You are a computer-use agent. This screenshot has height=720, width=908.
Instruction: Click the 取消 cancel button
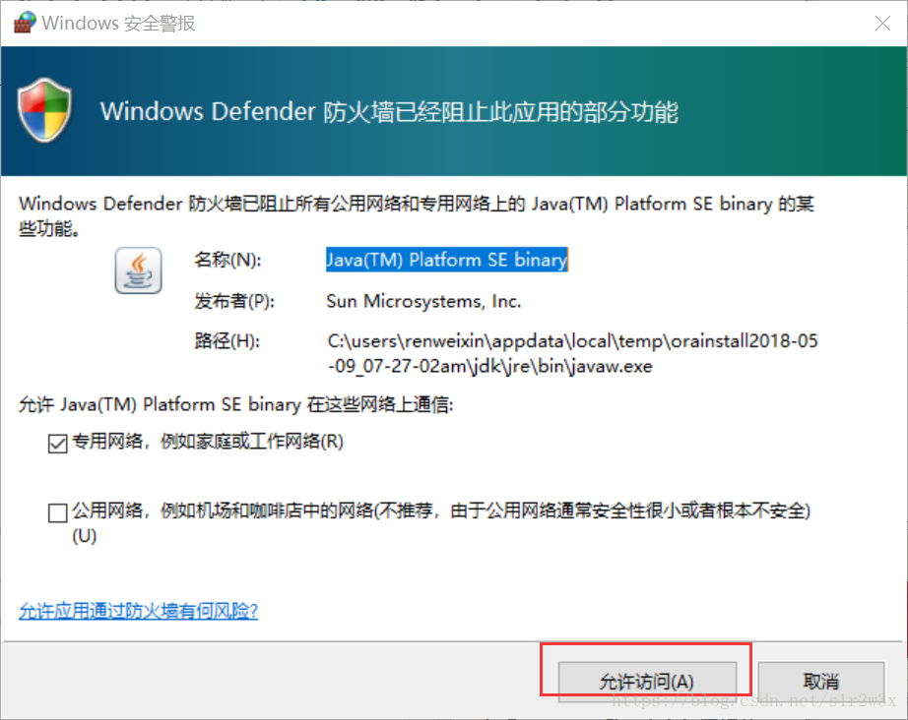[820, 682]
